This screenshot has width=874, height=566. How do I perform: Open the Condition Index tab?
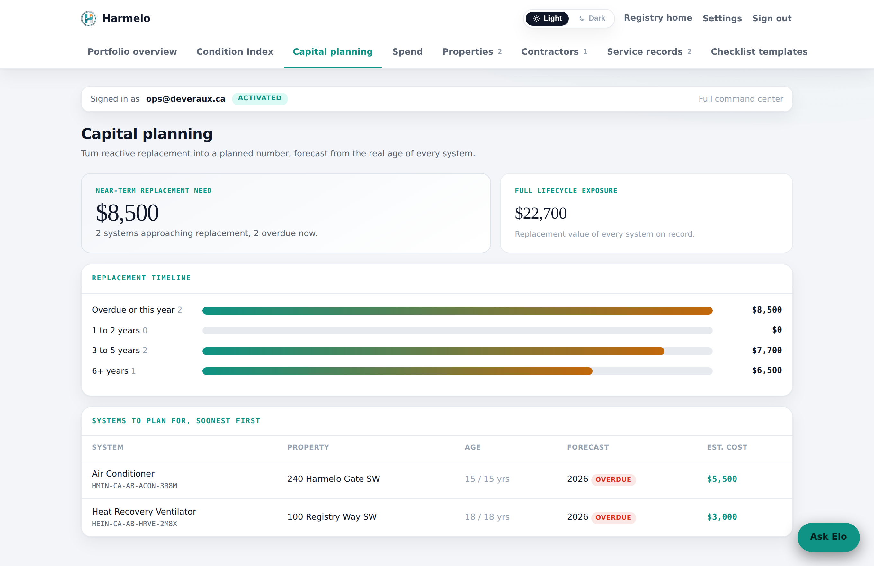[x=235, y=52]
